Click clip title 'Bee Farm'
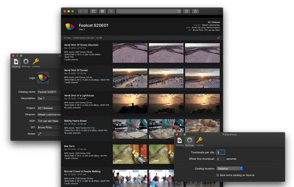The image size is (294, 187). (70, 146)
